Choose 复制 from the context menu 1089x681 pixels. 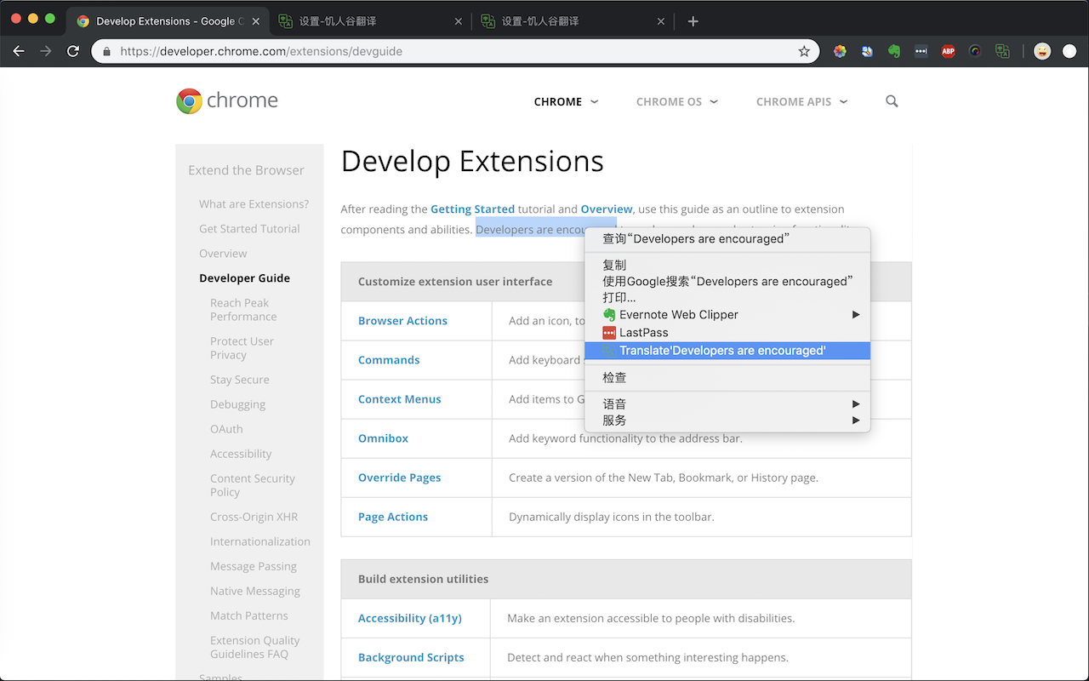click(x=614, y=265)
